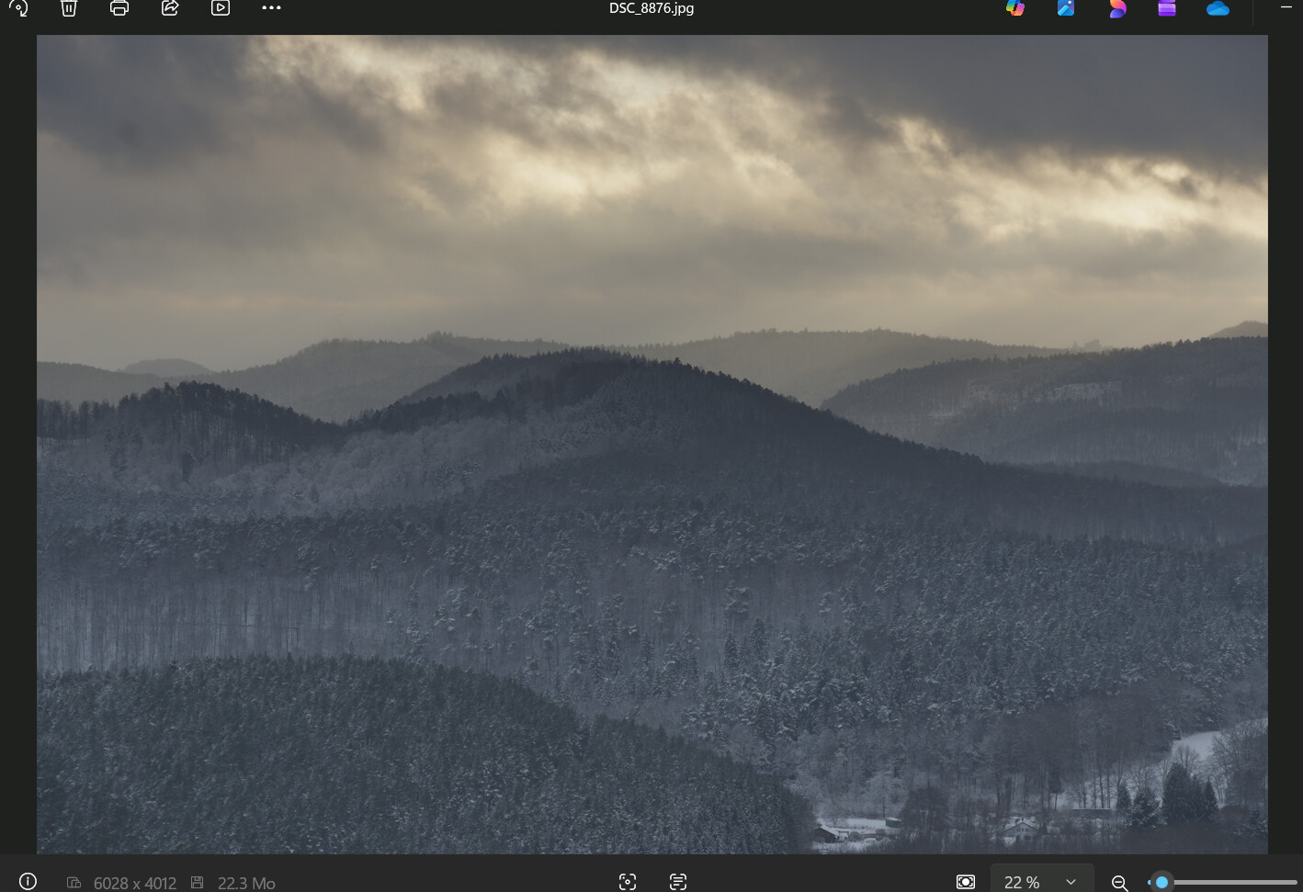Viewport: 1303px width, 892px height.
Task: Click the rotate image icon
Action: [18, 8]
